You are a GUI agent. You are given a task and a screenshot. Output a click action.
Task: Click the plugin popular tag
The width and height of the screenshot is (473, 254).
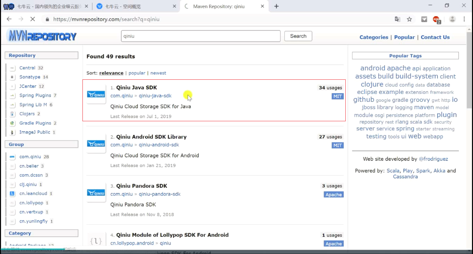point(447,115)
